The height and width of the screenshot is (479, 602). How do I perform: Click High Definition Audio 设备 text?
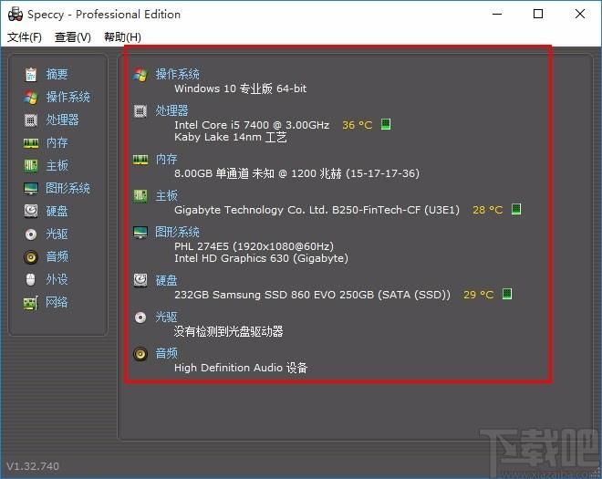click(241, 368)
